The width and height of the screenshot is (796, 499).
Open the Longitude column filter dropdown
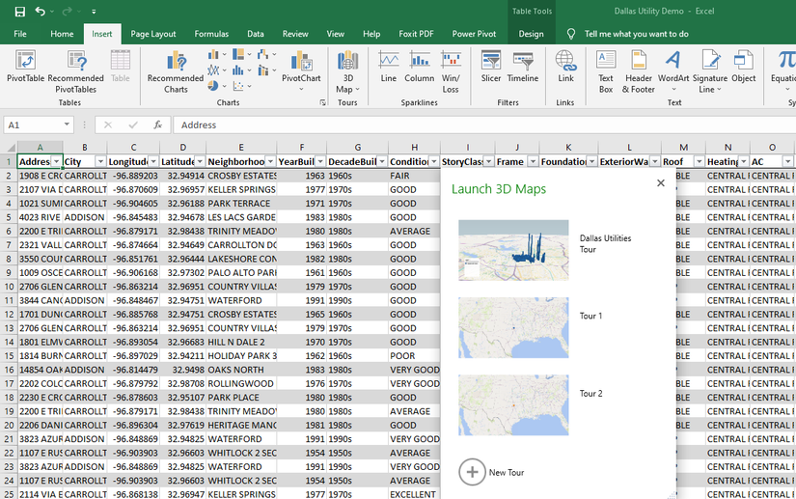[x=153, y=161]
